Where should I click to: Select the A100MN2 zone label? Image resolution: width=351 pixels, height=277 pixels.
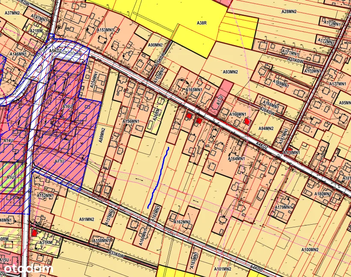click(310, 250)
